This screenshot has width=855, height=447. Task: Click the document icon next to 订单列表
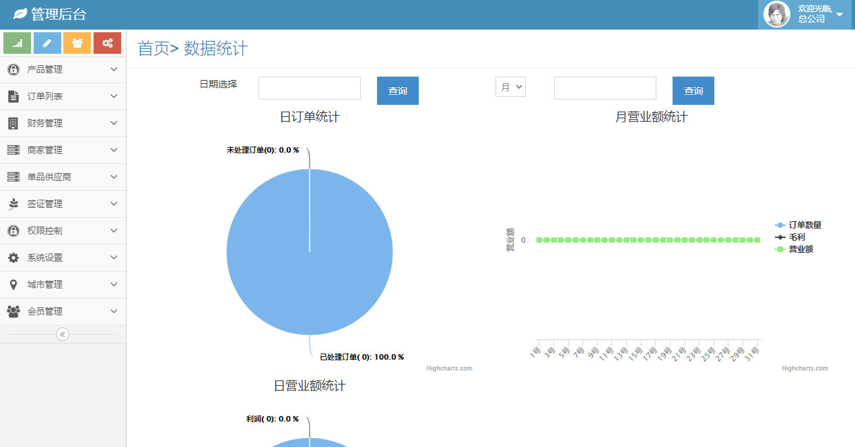coord(13,96)
